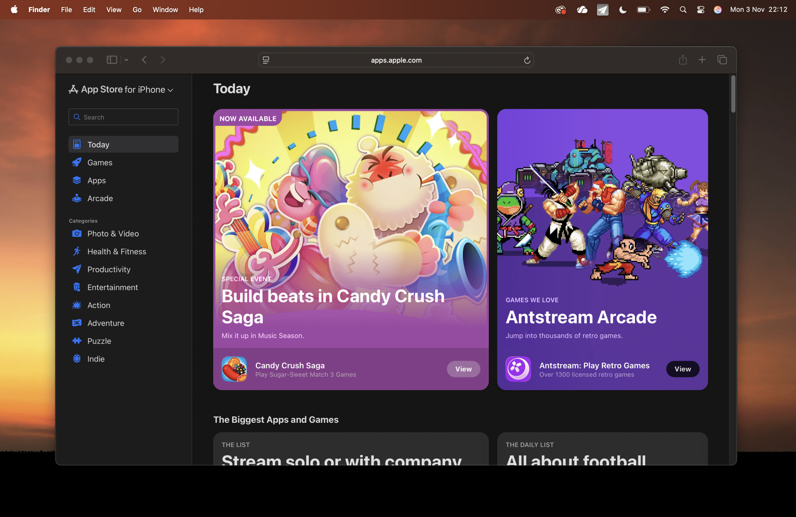Click the Antstream app icon
This screenshot has width=796, height=517.
coord(518,369)
